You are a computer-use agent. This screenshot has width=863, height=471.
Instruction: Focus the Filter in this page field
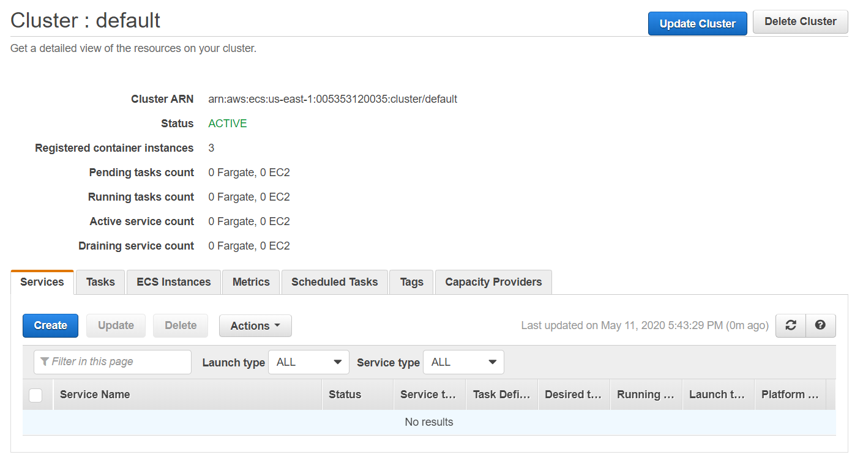tap(113, 362)
